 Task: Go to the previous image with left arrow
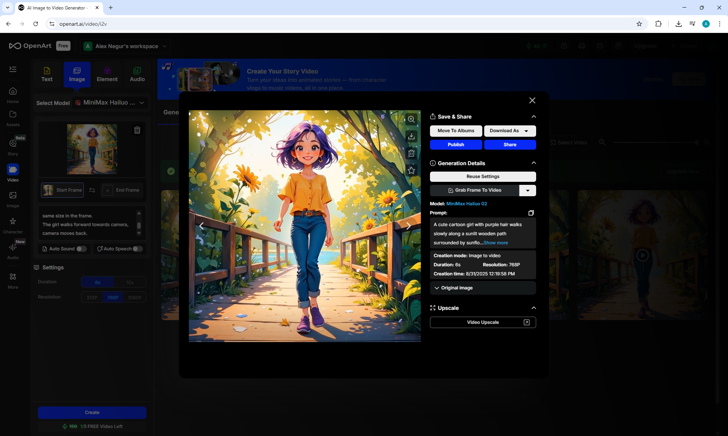(201, 226)
